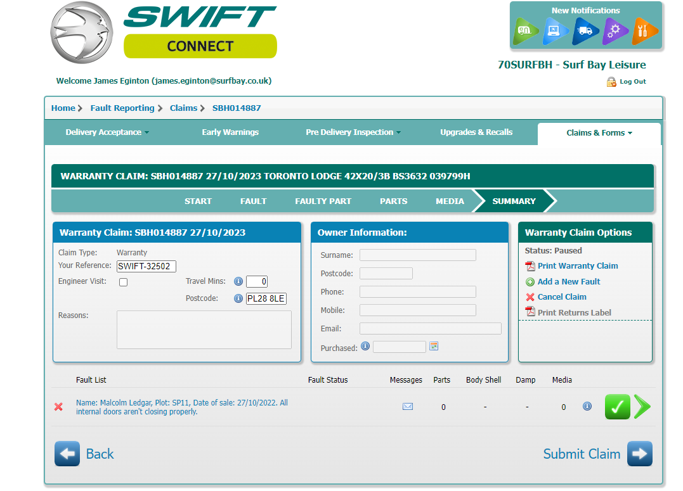The image size is (683, 491).
Task: Open the Purchased date calendar picker
Action: (x=434, y=346)
